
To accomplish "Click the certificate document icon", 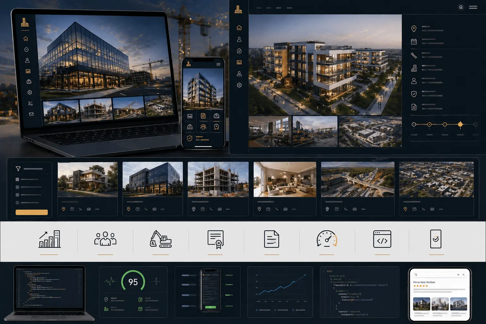I will (x=215, y=240).
